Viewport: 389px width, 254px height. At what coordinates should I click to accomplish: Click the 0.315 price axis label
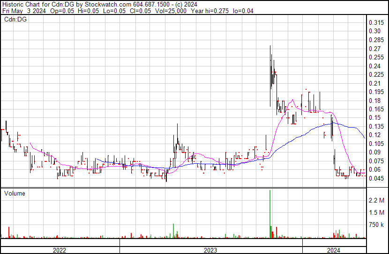click(376, 22)
